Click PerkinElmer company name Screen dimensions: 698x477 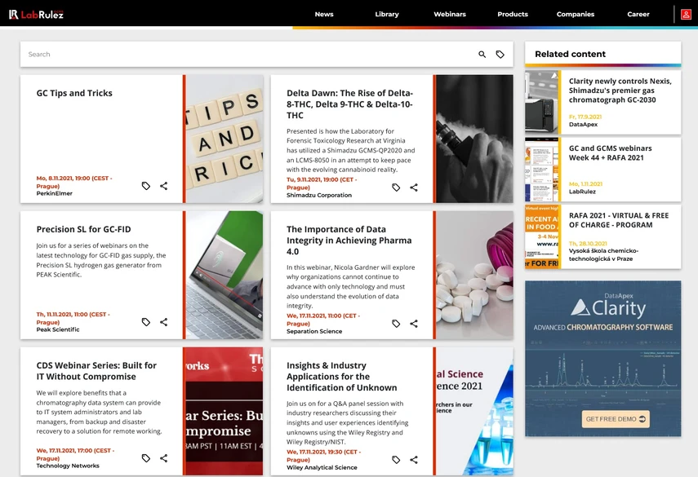tap(55, 193)
